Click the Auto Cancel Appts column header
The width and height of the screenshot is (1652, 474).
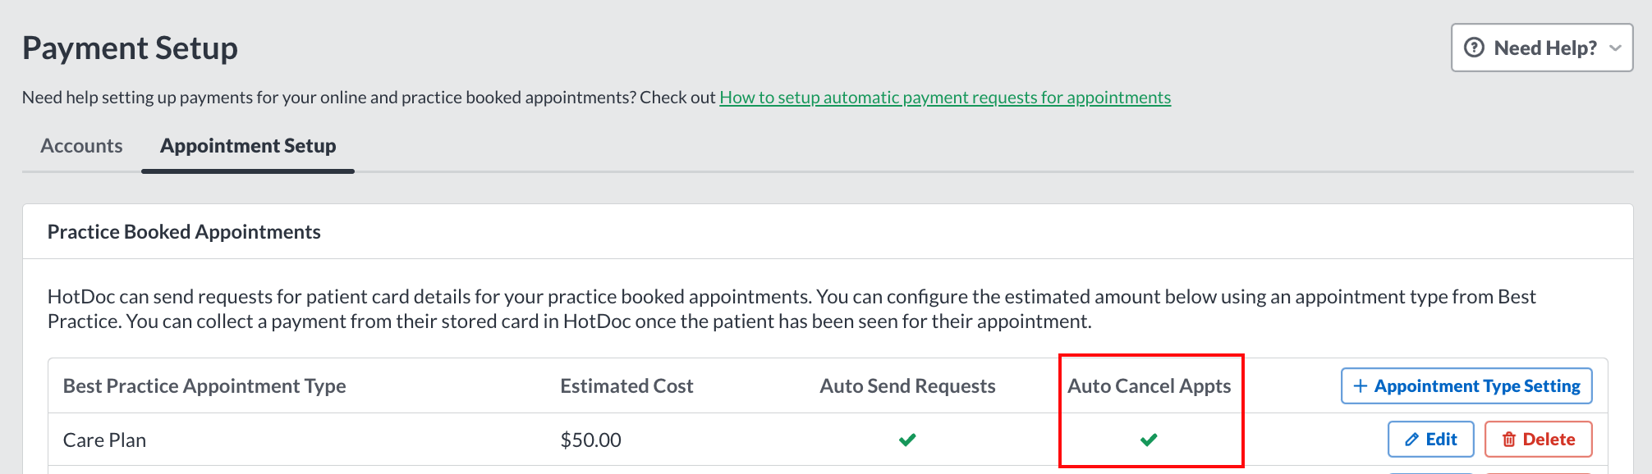point(1149,386)
